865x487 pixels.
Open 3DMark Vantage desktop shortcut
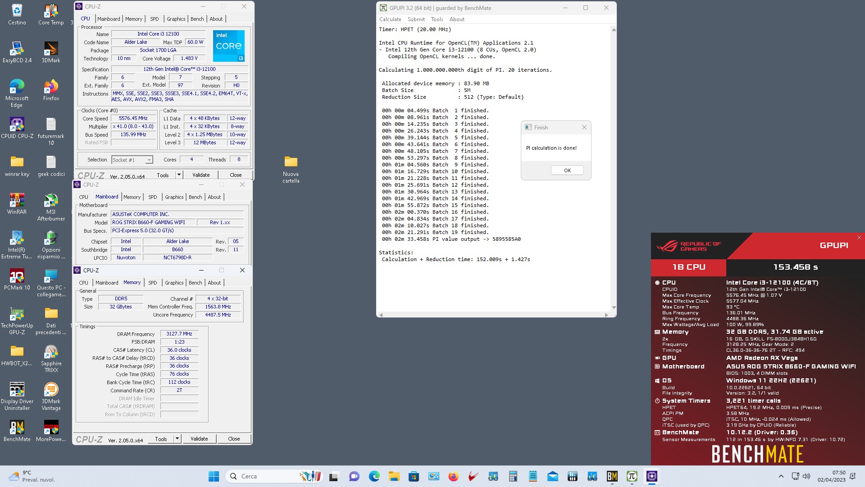pyautogui.click(x=51, y=396)
